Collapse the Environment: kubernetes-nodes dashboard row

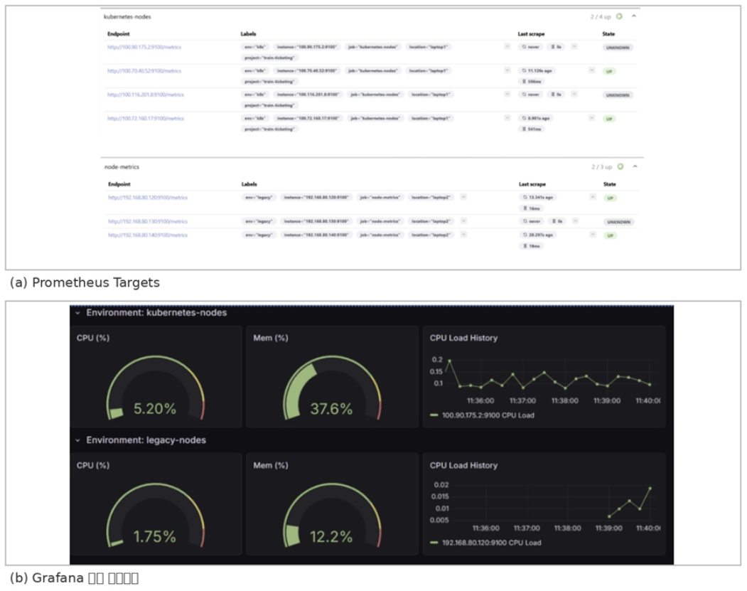[x=78, y=313]
